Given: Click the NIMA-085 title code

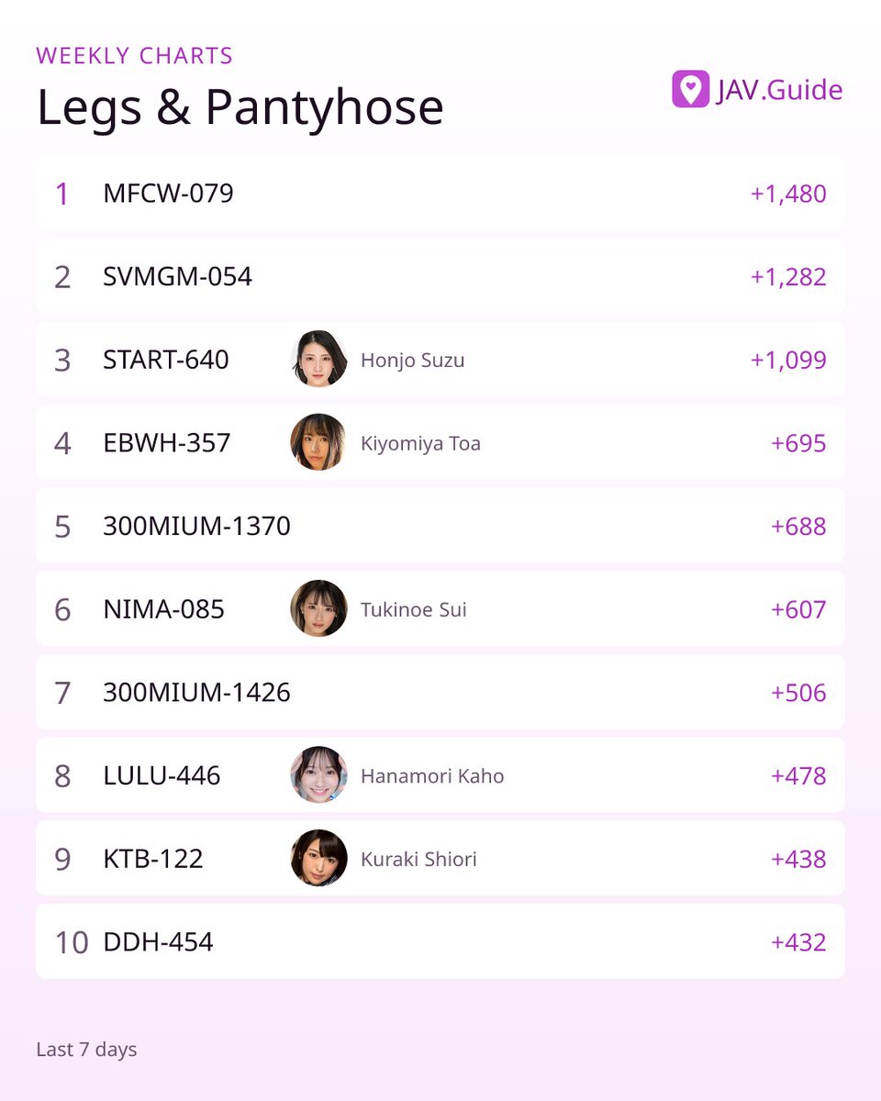Looking at the screenshot, I should [x=163, y=609].
